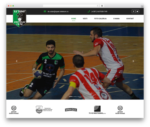Open the Kontakt page
This screenshot has width=150, height=127.
(x=130, y=19)
